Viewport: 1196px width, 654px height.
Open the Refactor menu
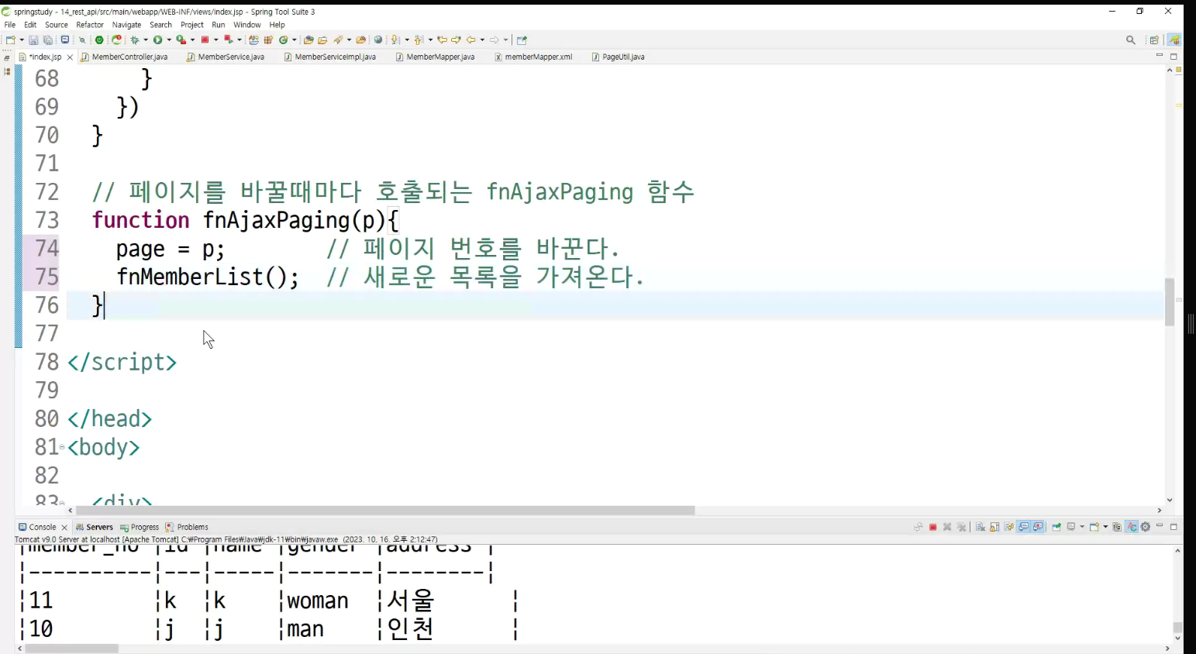click(x=90, y=25)
